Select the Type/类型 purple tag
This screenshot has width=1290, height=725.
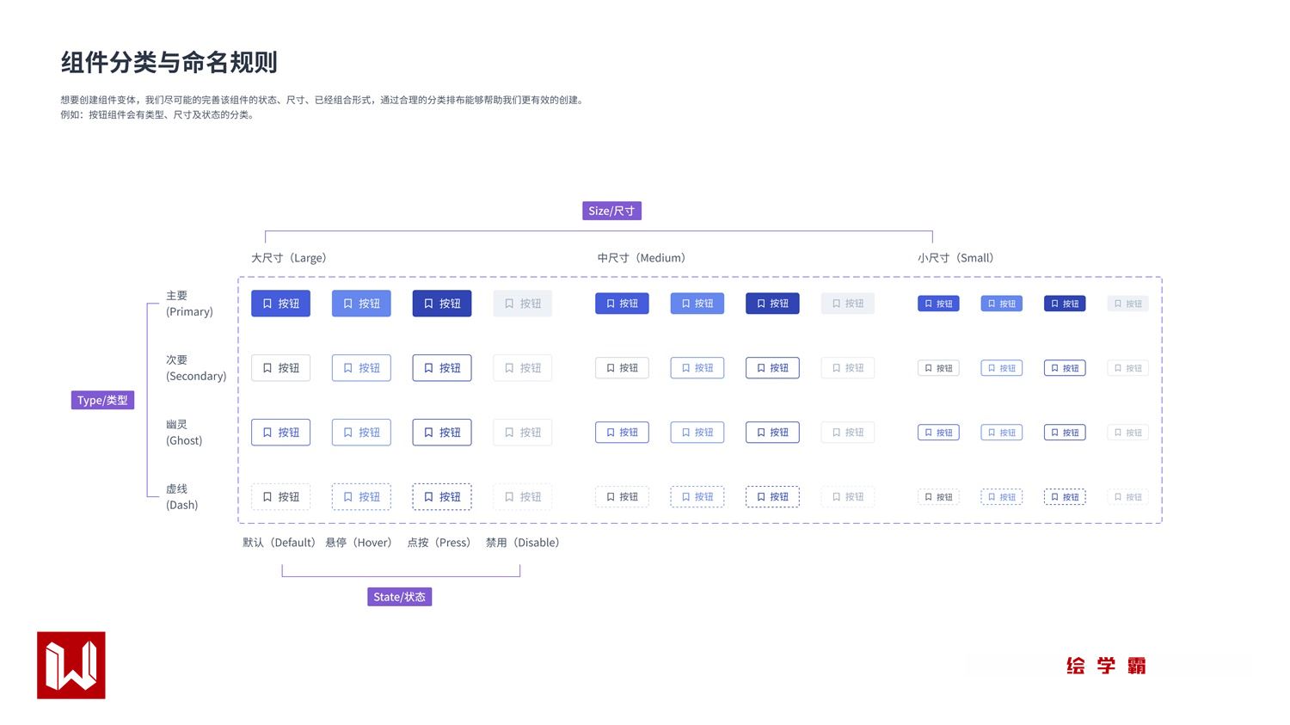[x=102, y=400]
